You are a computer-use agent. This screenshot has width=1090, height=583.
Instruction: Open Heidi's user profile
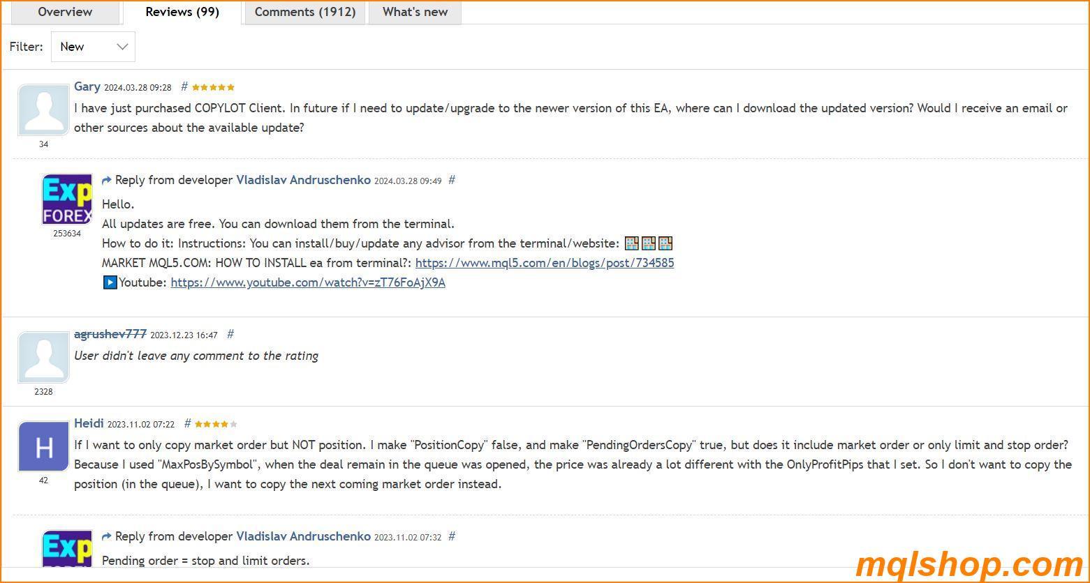[x=89, y=423]
